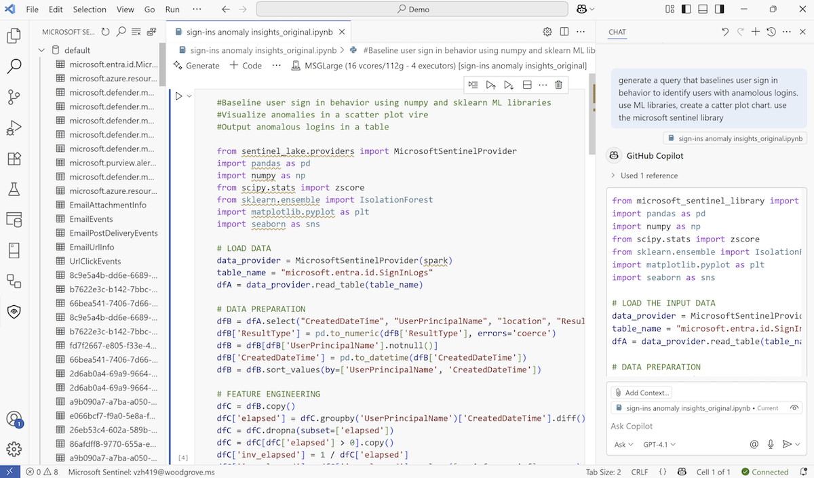Open the Run menu
814x478 pixels.
(172, 9)
